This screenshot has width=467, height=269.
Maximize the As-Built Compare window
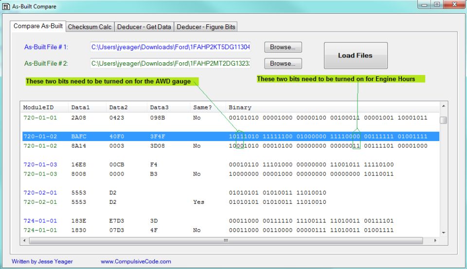point(437,4)
